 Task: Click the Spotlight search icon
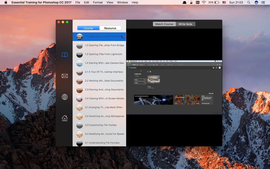point(249,2)
